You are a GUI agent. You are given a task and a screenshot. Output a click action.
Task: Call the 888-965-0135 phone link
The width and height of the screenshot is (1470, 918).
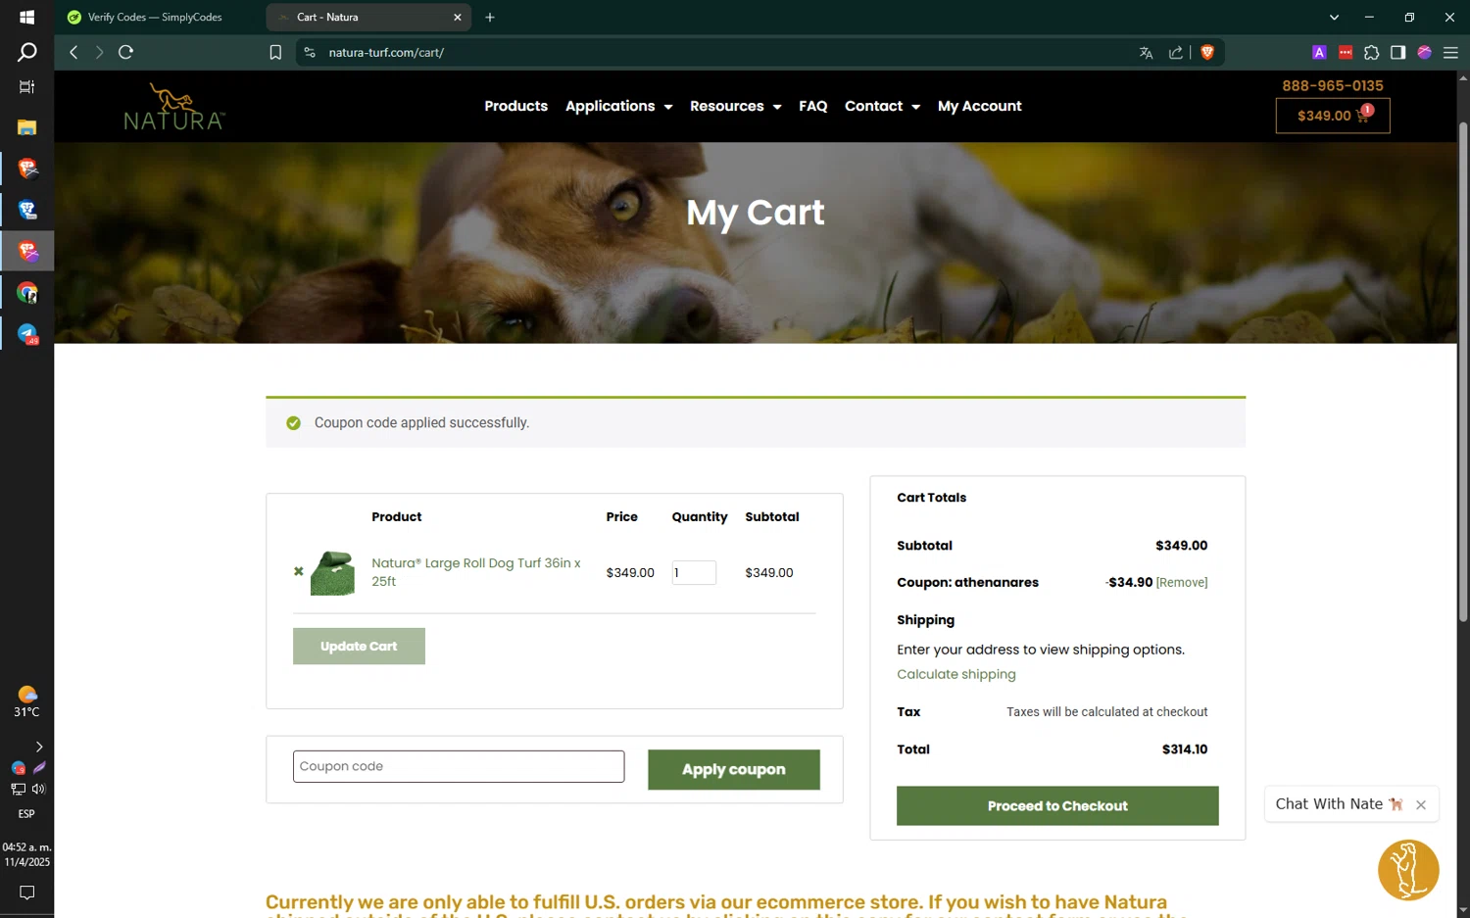[x=1333, y=86]
